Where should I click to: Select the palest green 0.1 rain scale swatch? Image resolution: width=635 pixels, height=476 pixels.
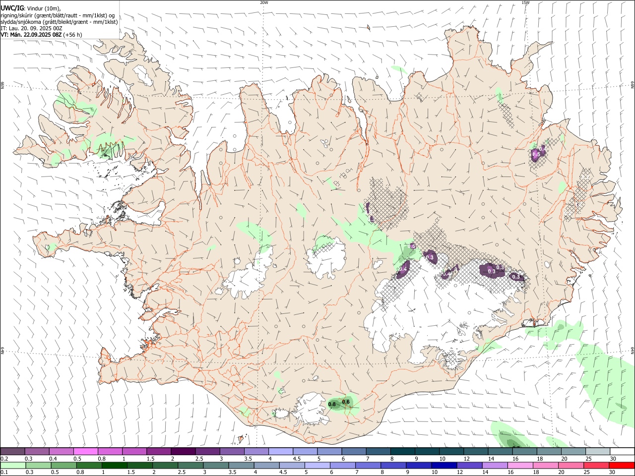click(x=13, y=465)
